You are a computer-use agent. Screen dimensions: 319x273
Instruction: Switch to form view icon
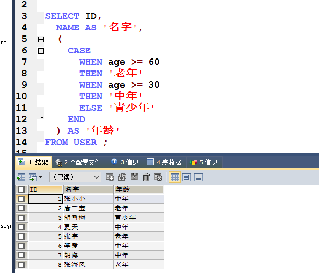(186, 177)
